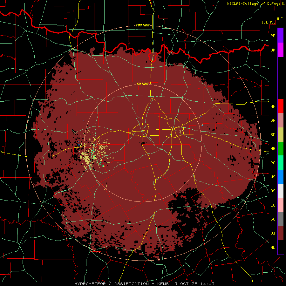The height and width of the screenshot is (286, 286).
Task: Click the UK legend label
Action: pyautogui.click(x=273, y=50)
